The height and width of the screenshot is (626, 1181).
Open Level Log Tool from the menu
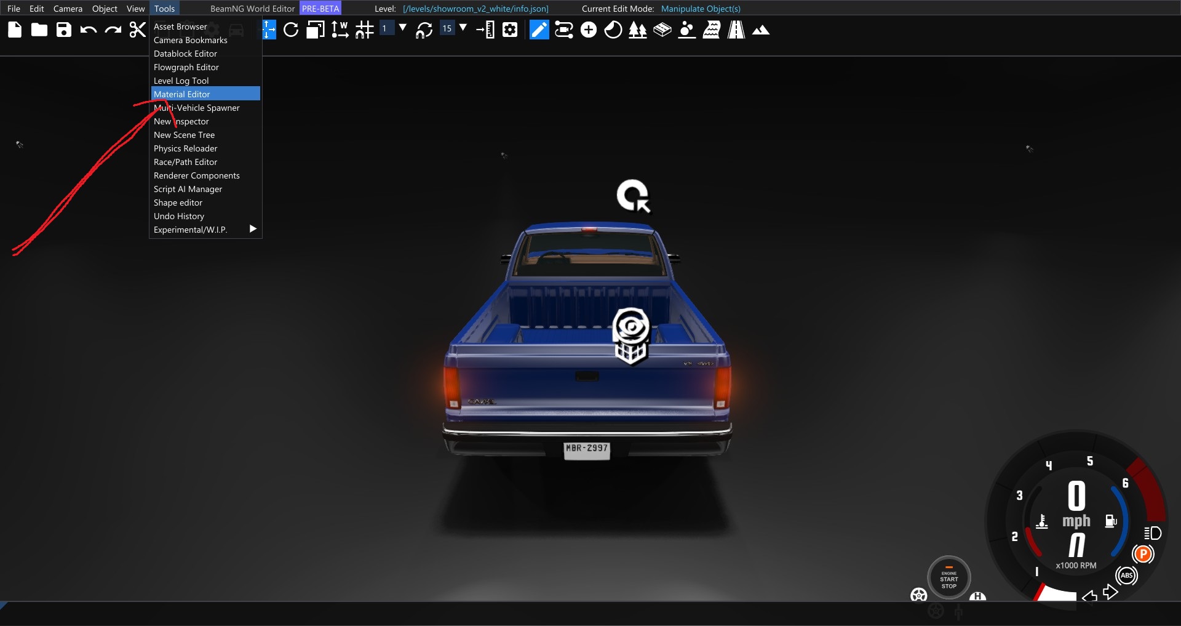(205, 81)
